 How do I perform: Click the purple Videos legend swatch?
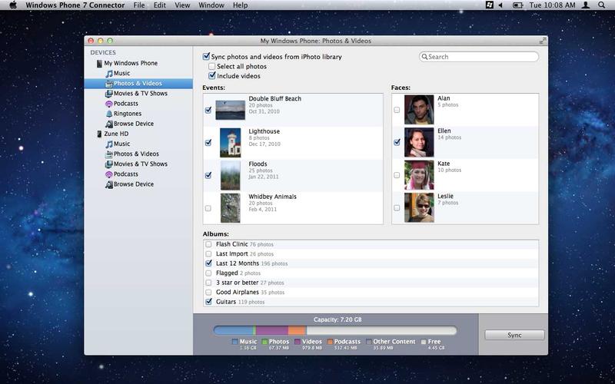tap(298, 342)
